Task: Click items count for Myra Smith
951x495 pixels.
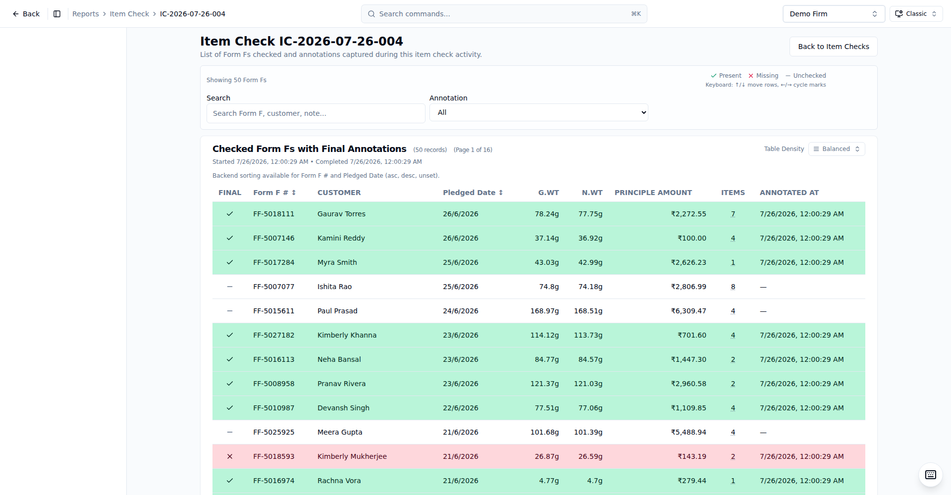Action: point(733,262)
